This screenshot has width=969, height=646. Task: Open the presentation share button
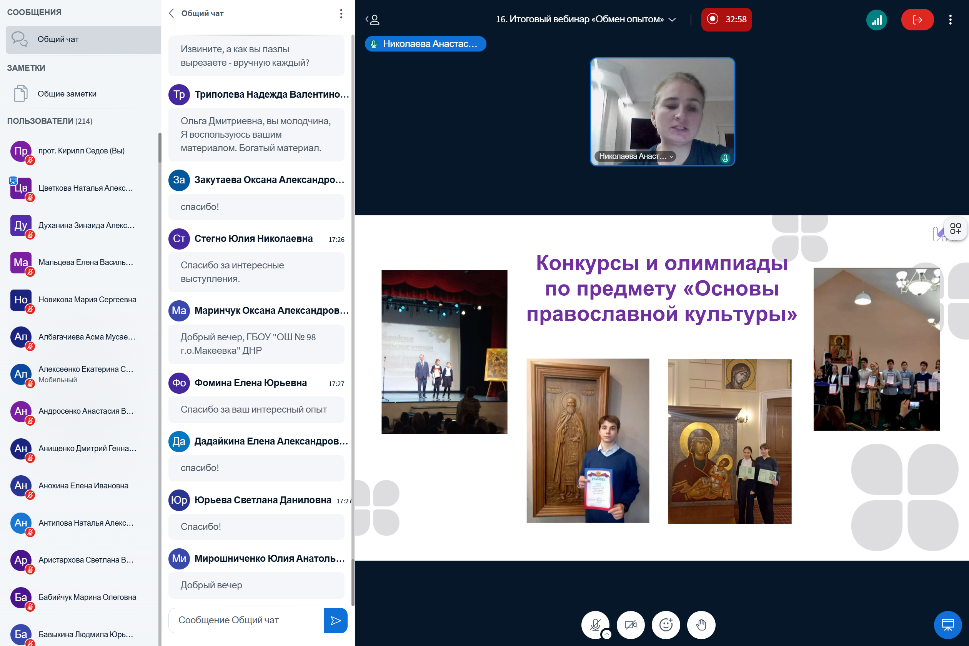(x=947, y=624)
